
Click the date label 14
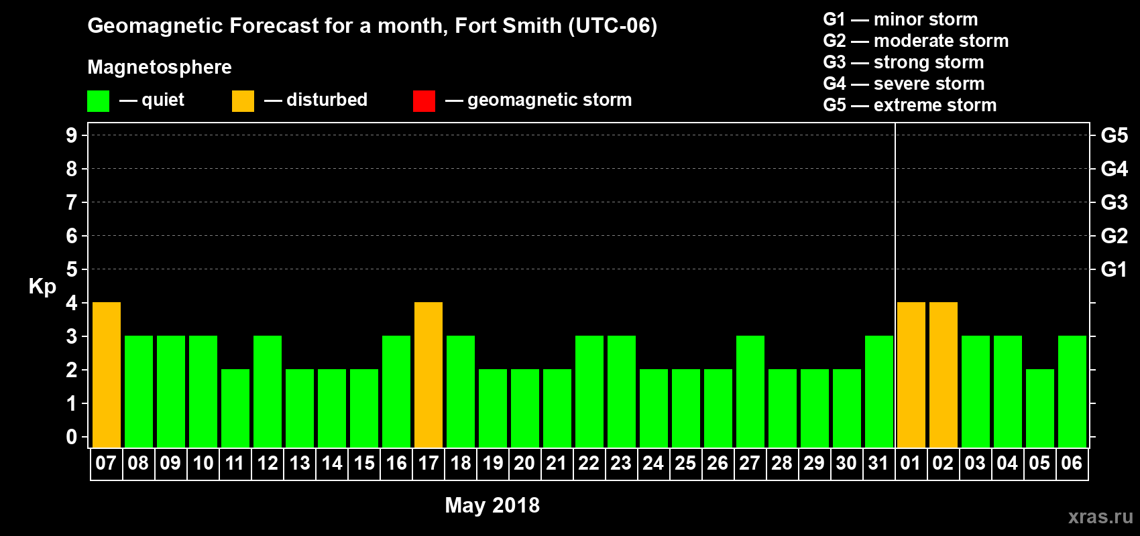click(331, 464)
